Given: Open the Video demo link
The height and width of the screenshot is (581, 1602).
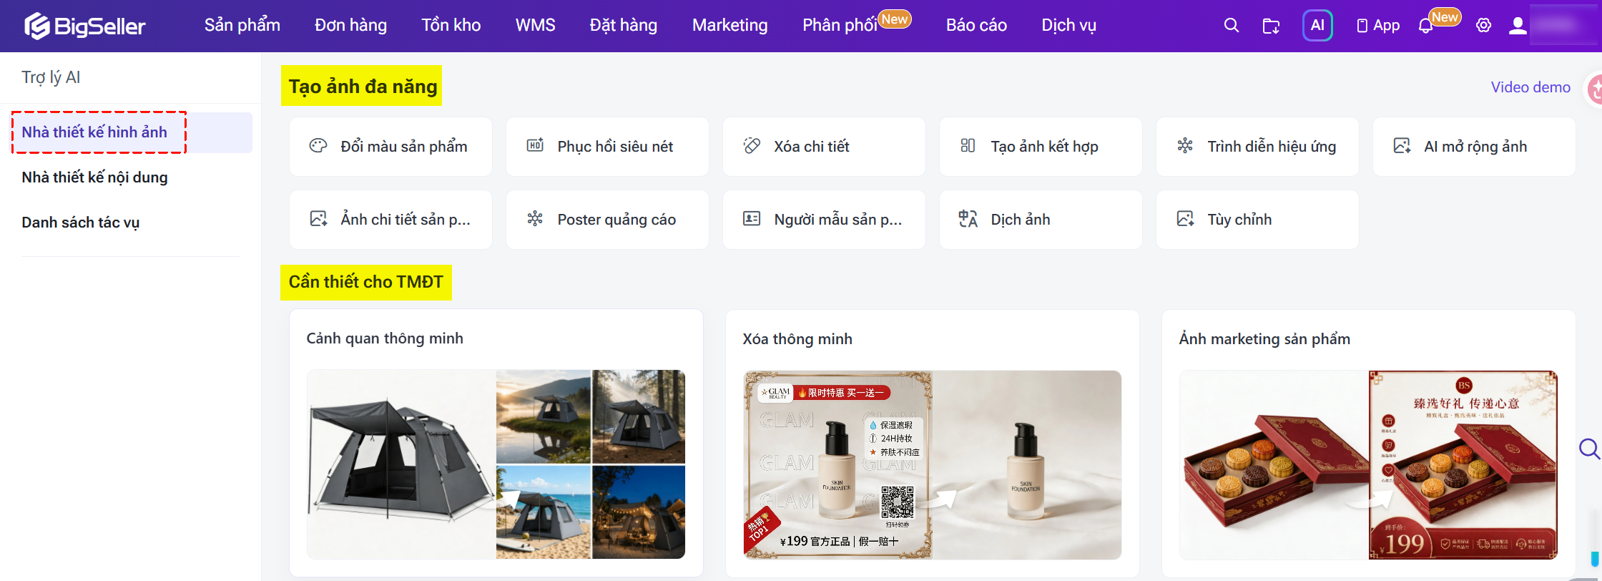Looking at the screenshot, I should (x=1530, y=87).
